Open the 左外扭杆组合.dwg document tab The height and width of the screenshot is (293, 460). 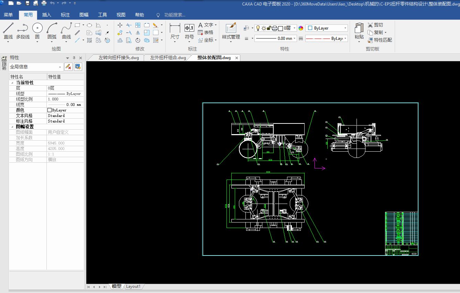tap(168, 58)
